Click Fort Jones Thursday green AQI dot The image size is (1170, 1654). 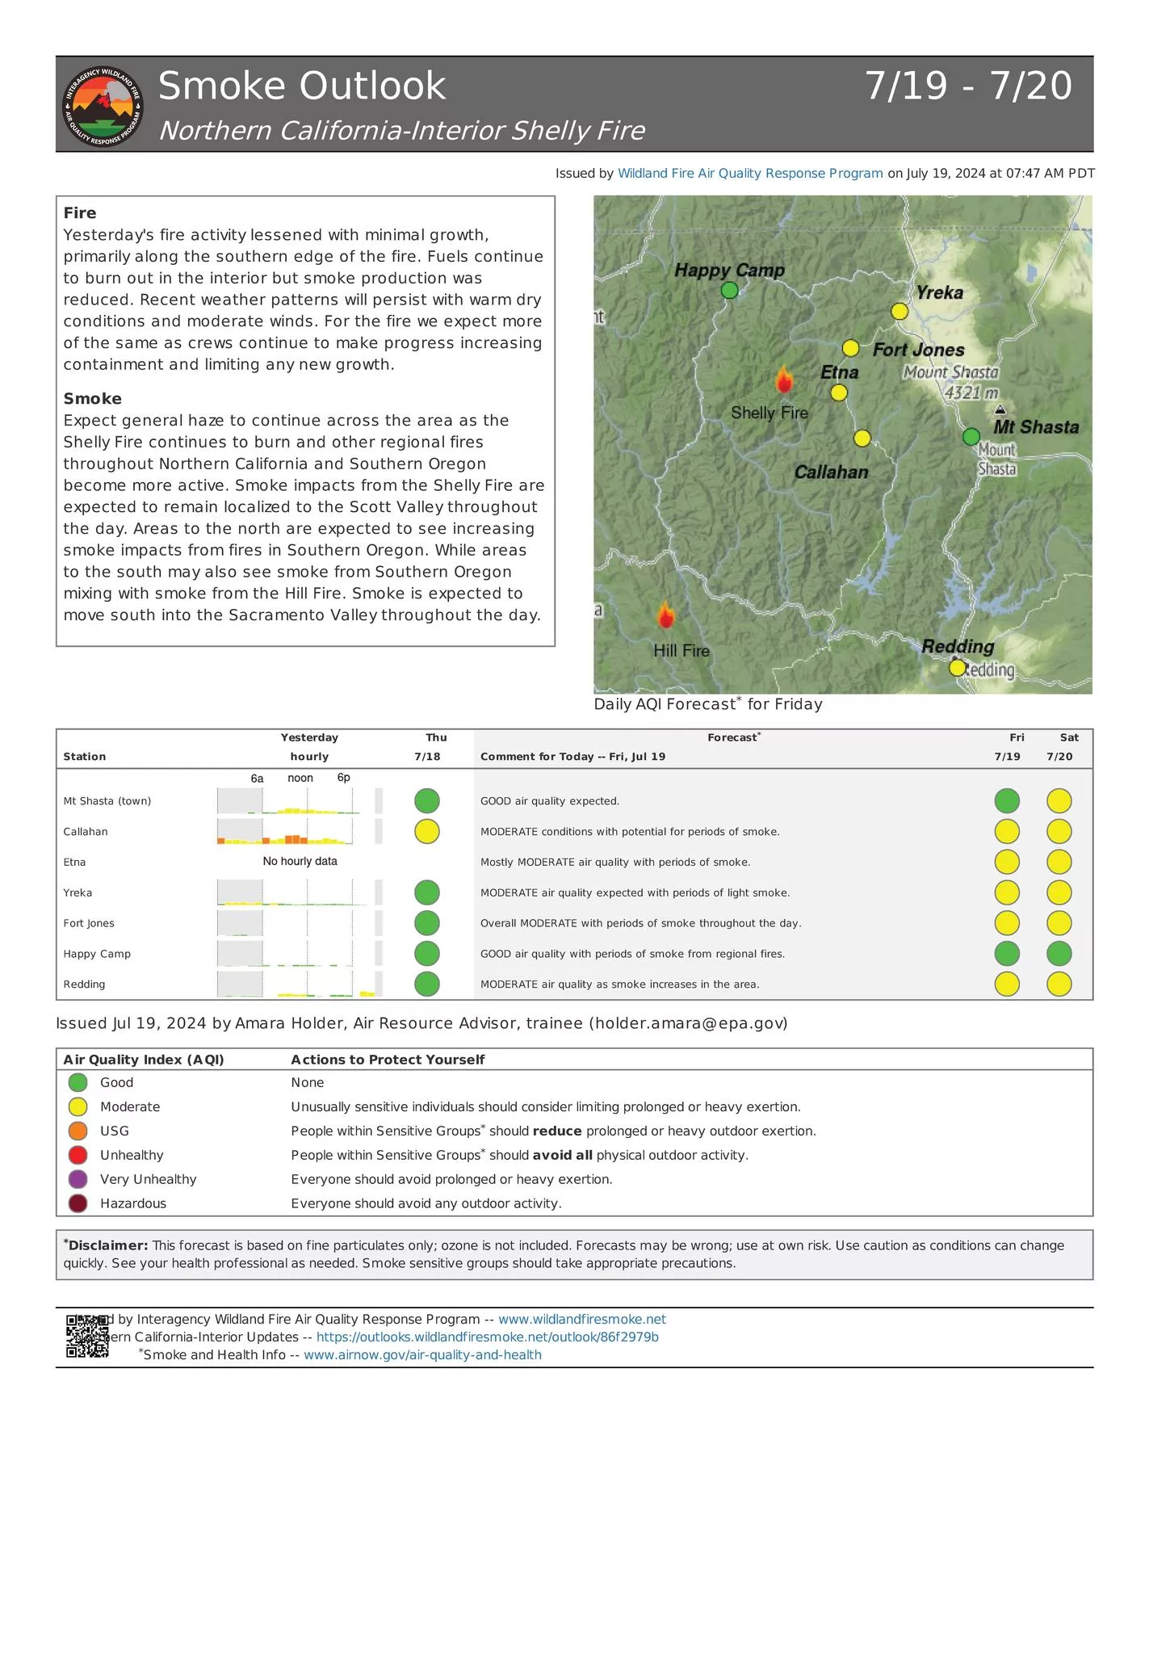(x=427, y=923)
